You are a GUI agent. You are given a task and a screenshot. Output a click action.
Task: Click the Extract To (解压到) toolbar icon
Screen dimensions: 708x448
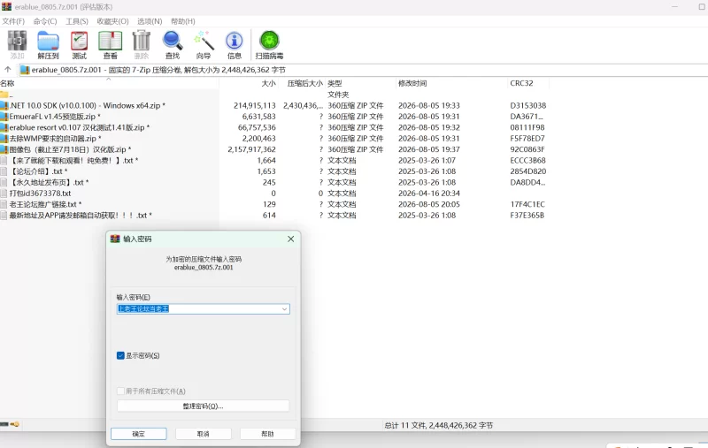[48, 44]
